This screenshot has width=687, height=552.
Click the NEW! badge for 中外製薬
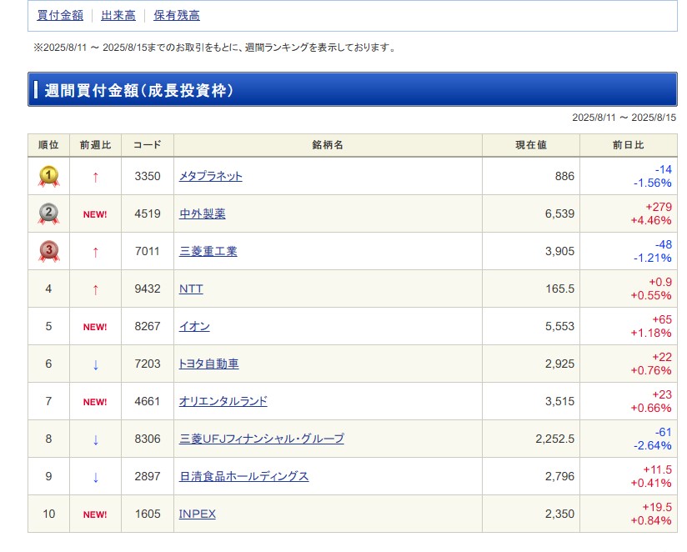pos(95,214)
